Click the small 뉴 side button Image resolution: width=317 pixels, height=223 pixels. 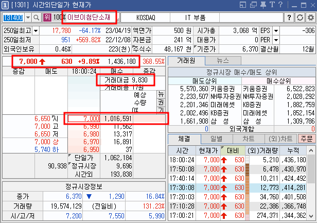pyautogui.click(x=161, y=94)
